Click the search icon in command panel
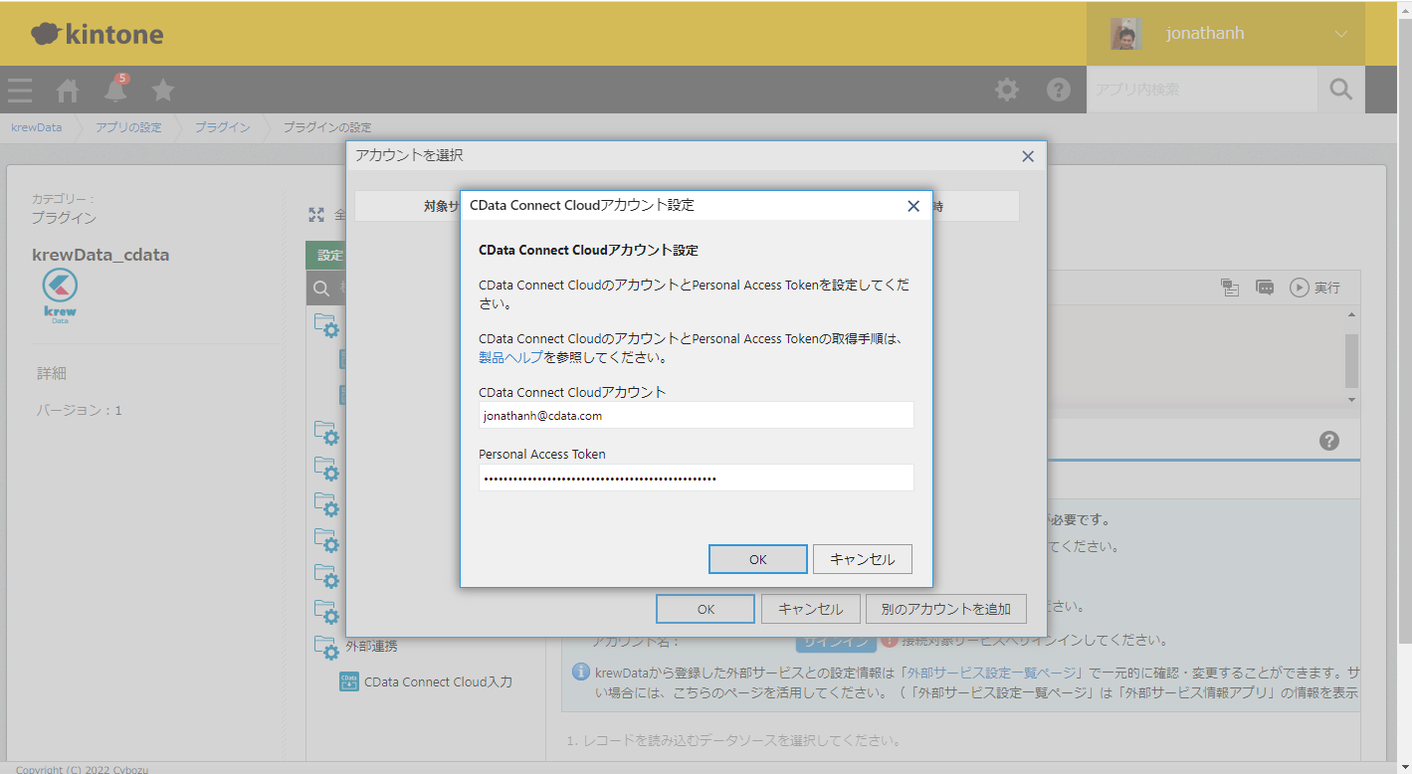This screenshot has height=774, width=1412. pyautogui.click(x=321, y=289)
